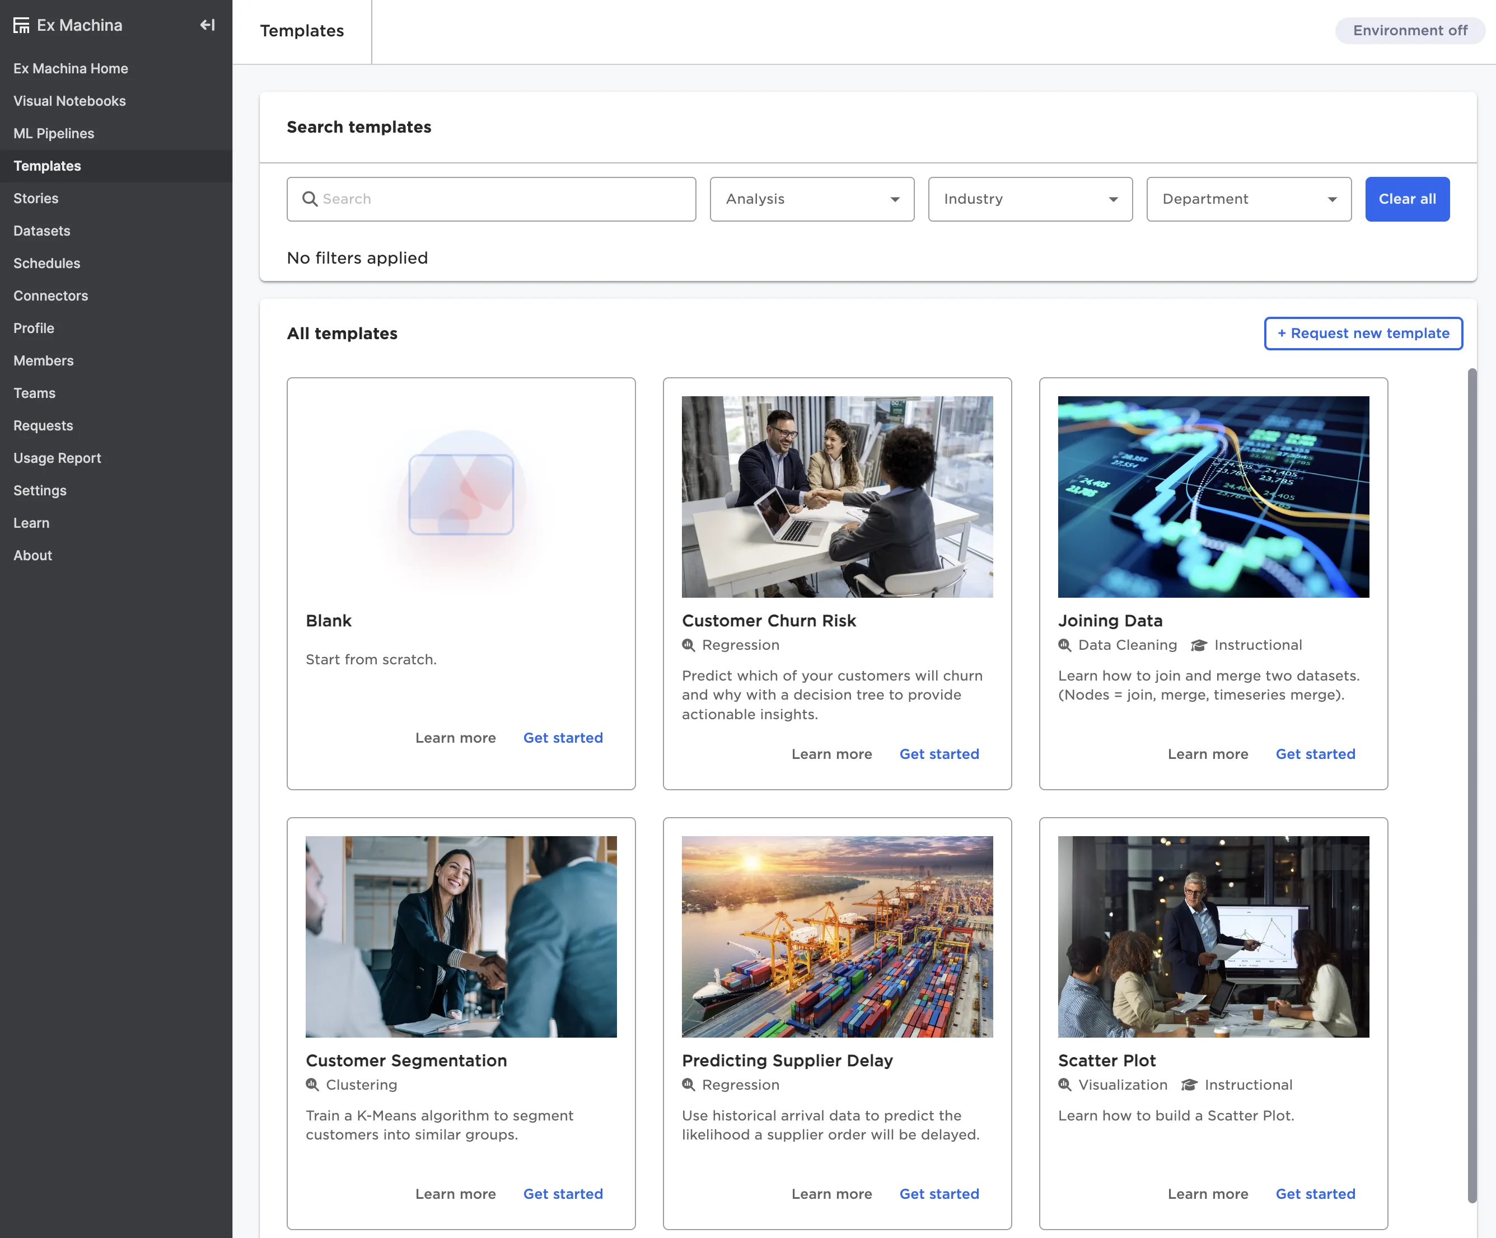
Task: Click Request new template button
Action: (x=1362, y=334)
